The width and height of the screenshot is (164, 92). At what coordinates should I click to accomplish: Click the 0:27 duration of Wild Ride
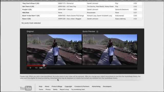point(135,13)
